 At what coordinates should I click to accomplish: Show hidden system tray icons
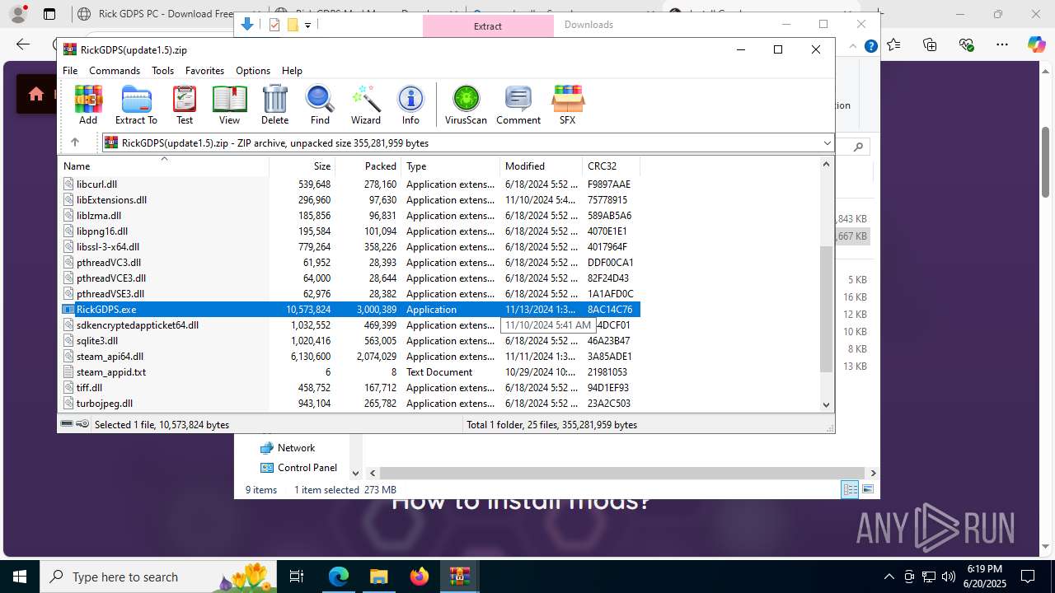[889, 577]
